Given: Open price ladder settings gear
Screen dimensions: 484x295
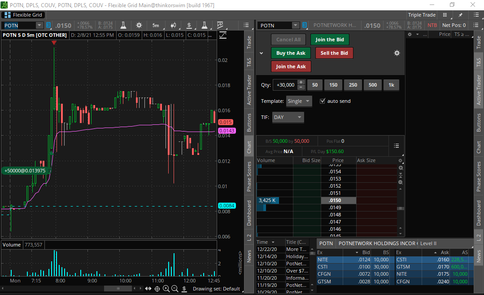Looking at the screenshot, I should (401, 161).
